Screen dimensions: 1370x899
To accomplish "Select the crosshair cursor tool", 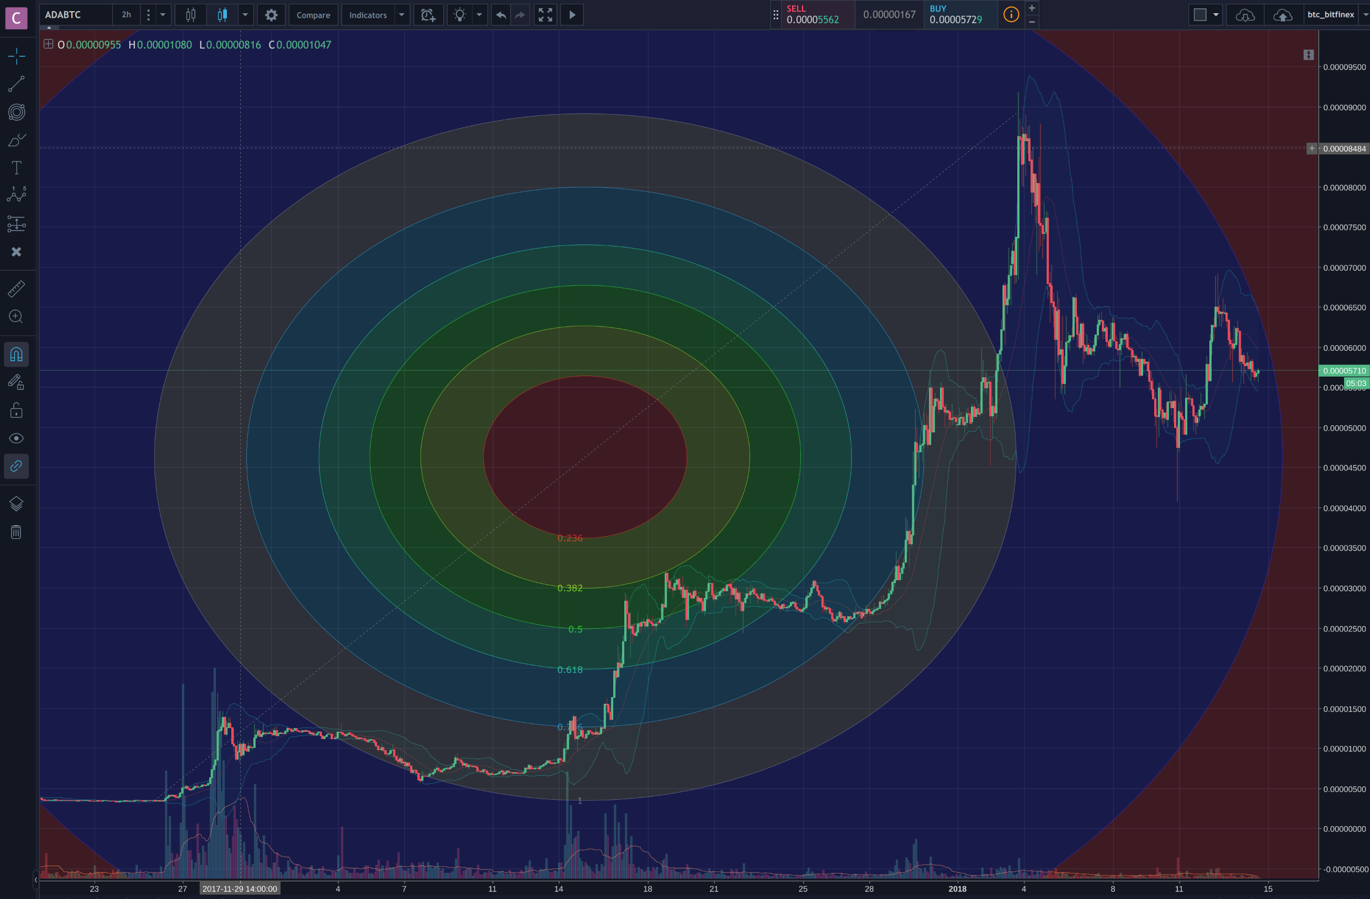I will coord(16,56).
